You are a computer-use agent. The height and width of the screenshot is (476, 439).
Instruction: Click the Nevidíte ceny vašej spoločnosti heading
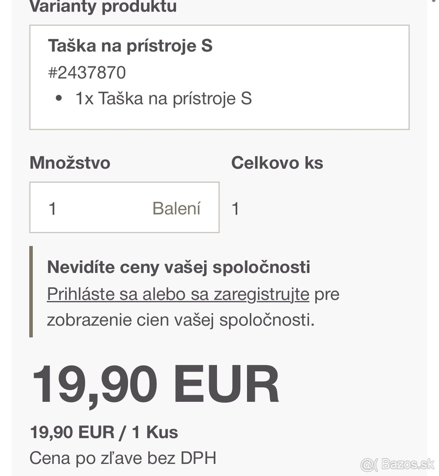point(178,267)
